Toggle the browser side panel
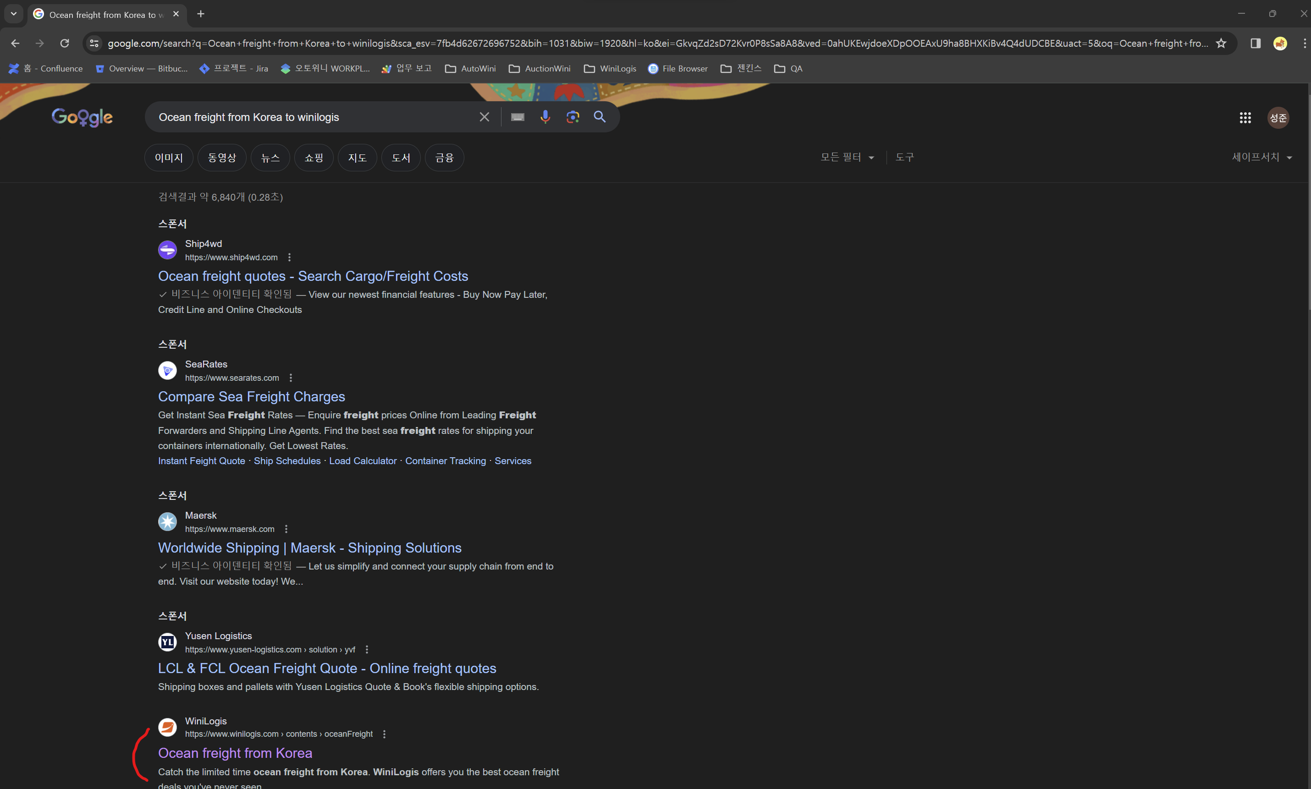This screenshot has height=789, width=1311. tap(1255, 44)
